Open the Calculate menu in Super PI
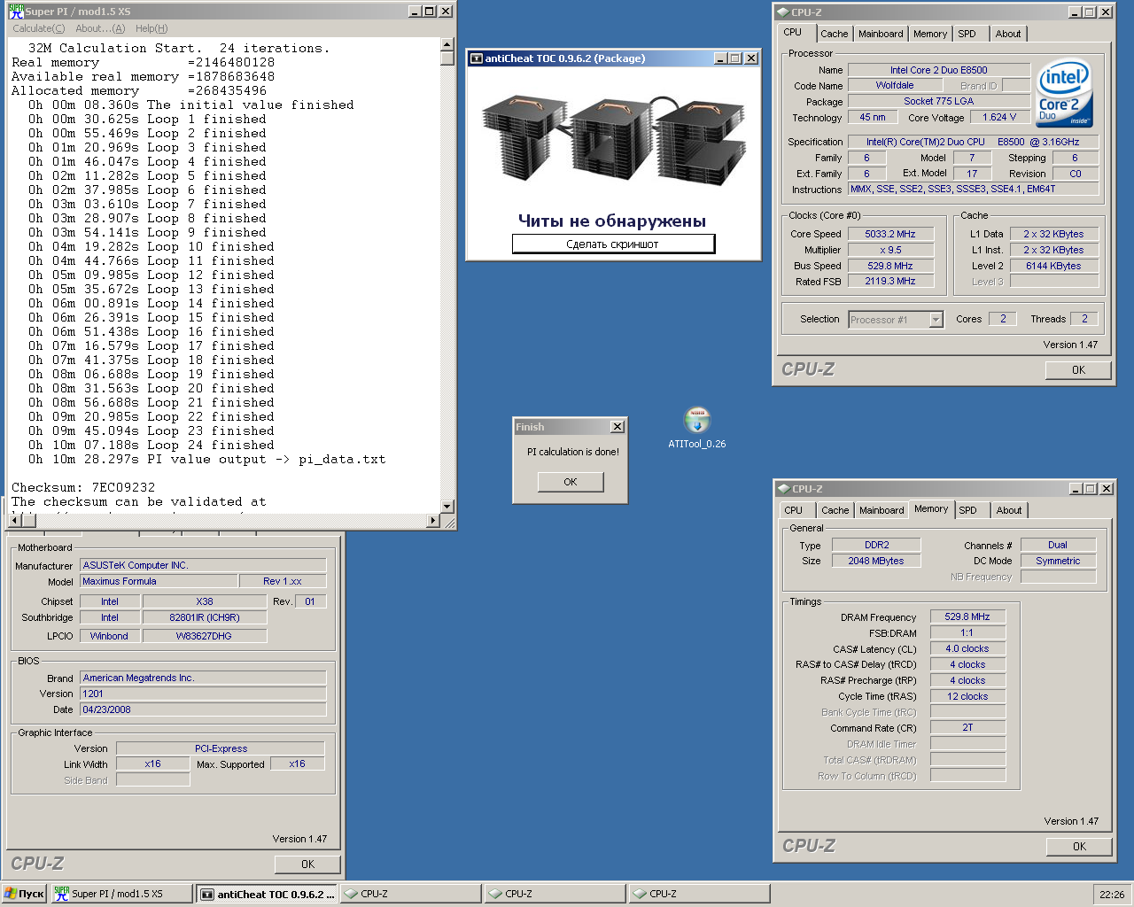Viewport: 1134px width, 907px height. tap(39, 28)
